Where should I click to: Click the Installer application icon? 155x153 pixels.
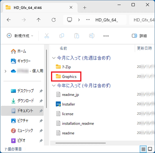[x=58, y=104]
